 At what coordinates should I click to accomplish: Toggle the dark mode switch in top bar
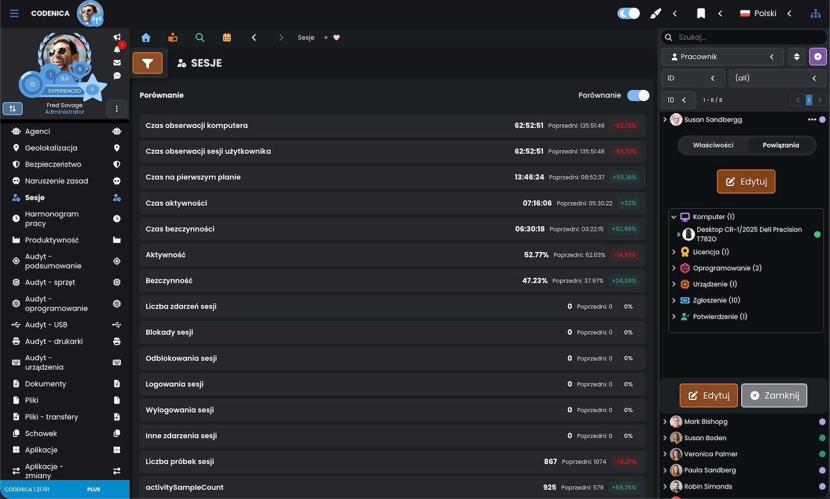tap(629, 14)
